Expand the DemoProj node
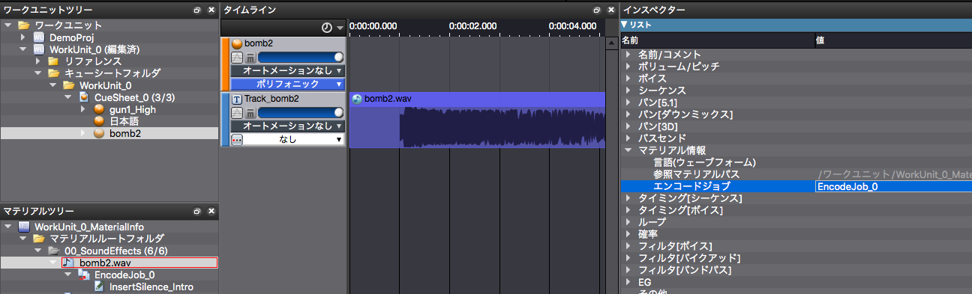 (23, 37)
